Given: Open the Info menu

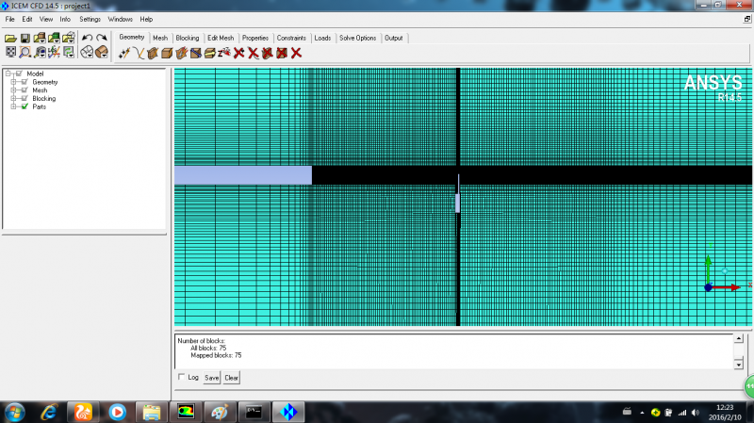Looking at the screenshot, I should (x=65, y=19).
